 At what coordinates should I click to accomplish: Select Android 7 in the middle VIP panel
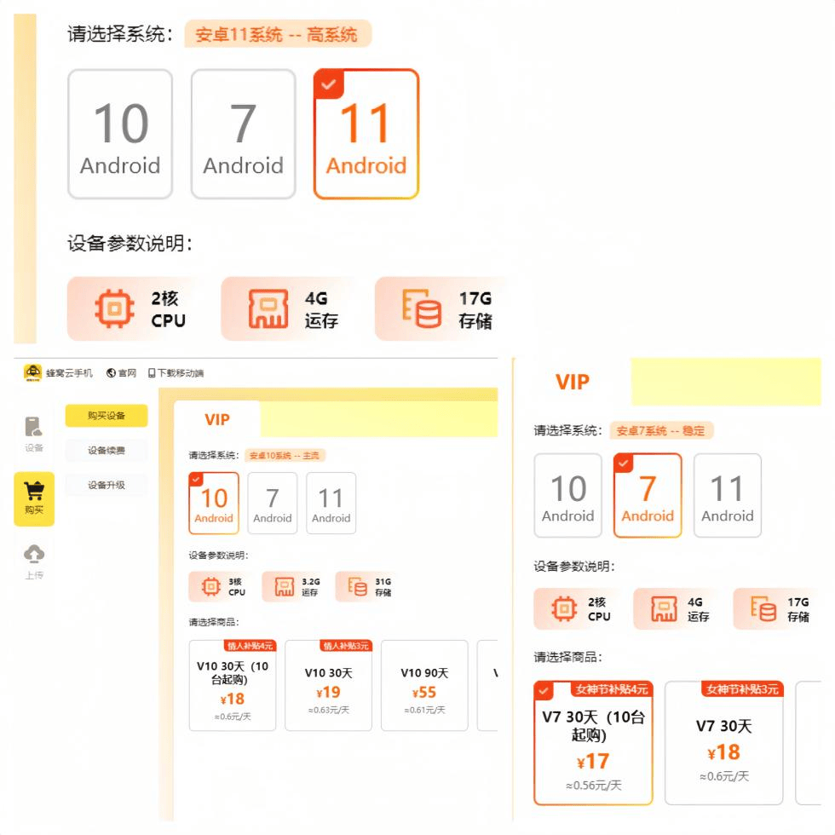pos(272,503)
